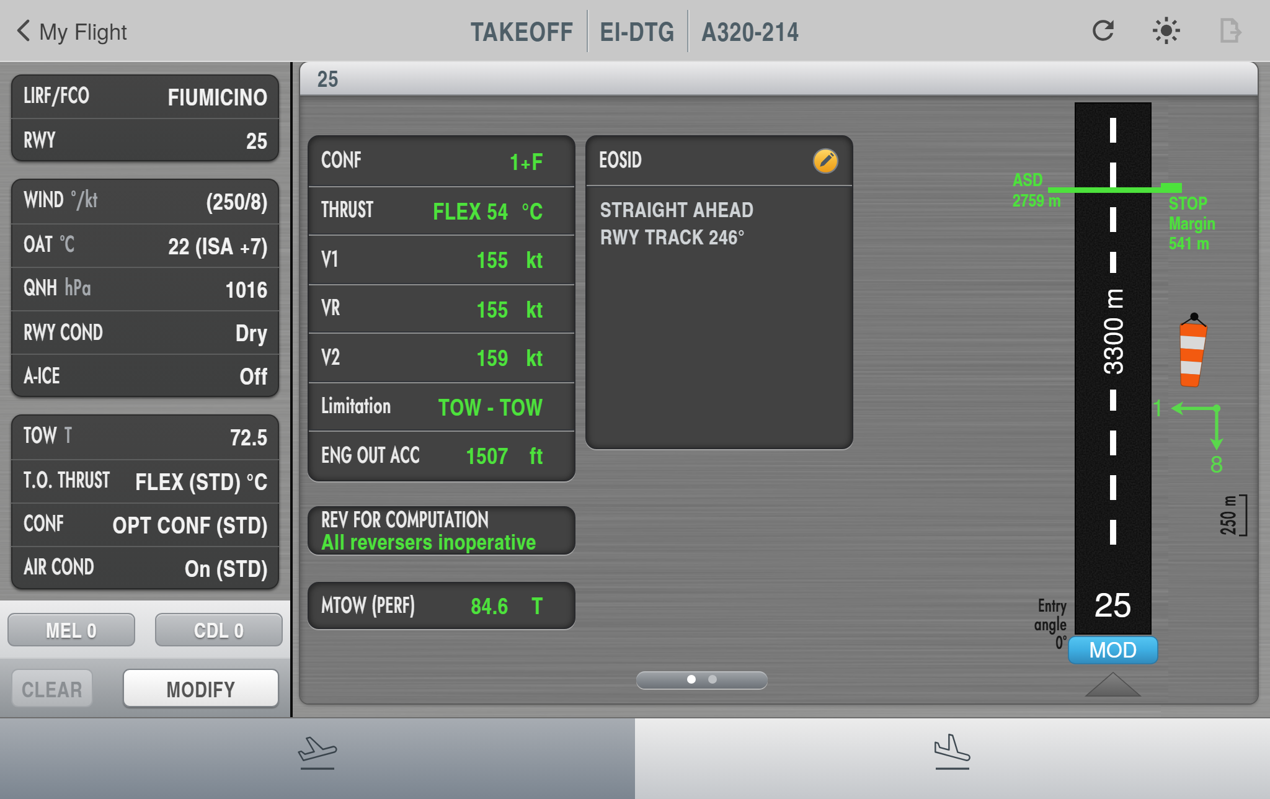Tap the TOW 72.5 row
1270x799 pixels.
[145, 437]
